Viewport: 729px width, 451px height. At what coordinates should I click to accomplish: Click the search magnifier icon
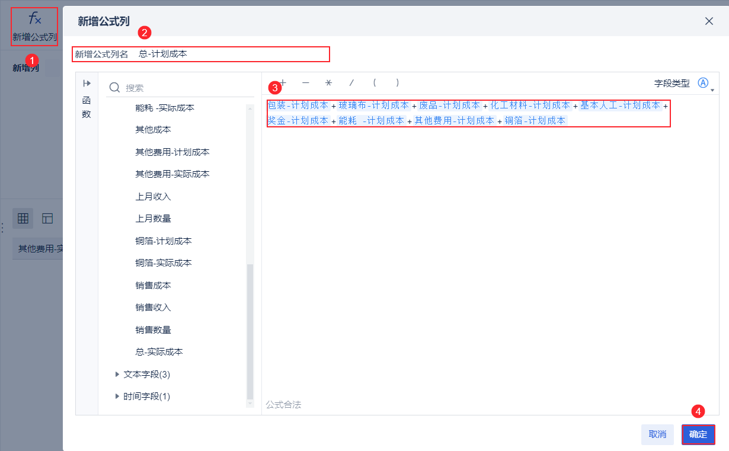pyautogui.click(x=114, y=88)
